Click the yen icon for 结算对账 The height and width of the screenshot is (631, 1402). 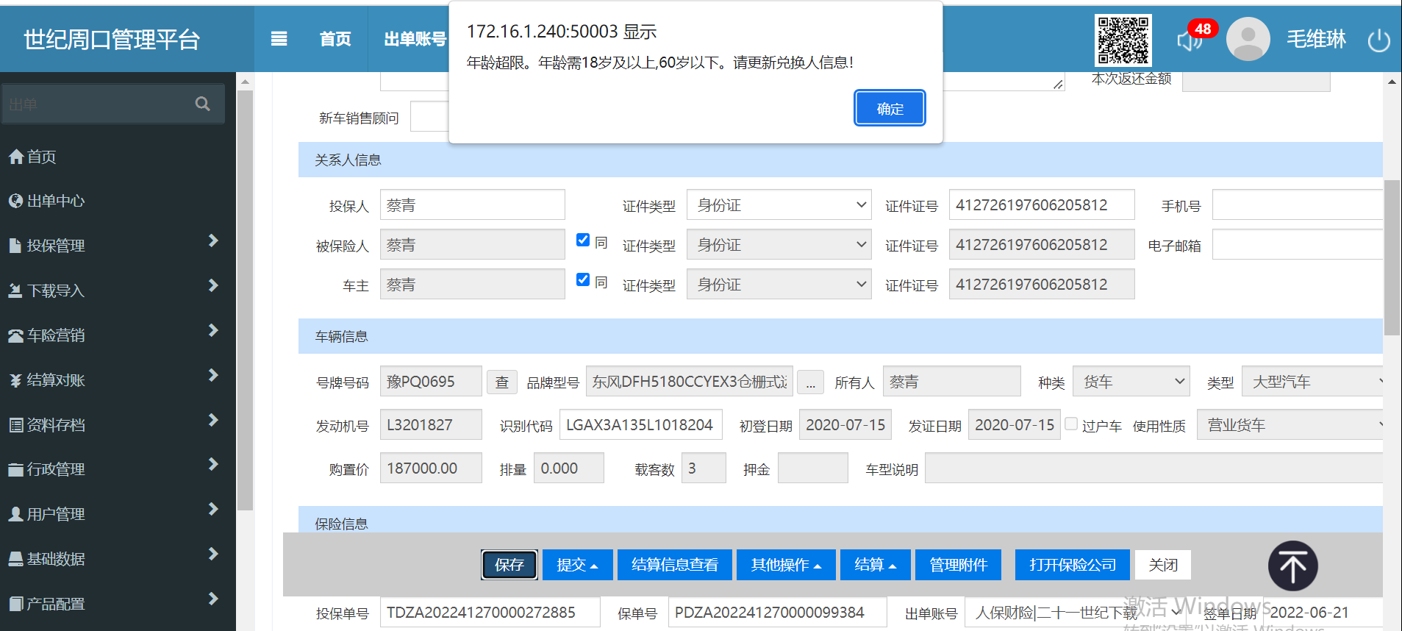coord(15,380)
